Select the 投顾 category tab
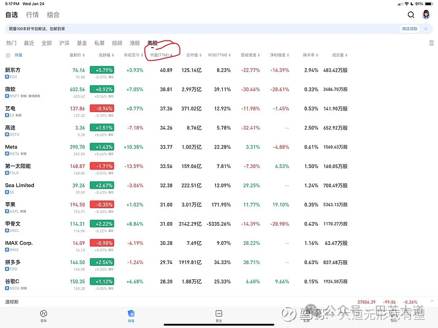This screenshot has width=438, height=328. (x=117, y=43)
